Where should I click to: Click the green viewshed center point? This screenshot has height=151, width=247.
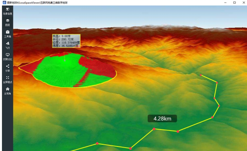point(65,60)
